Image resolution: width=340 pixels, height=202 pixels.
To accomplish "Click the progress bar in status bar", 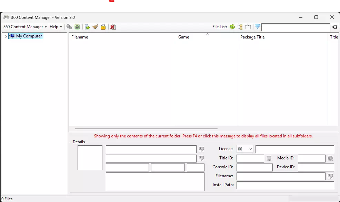I will point(314,198).
